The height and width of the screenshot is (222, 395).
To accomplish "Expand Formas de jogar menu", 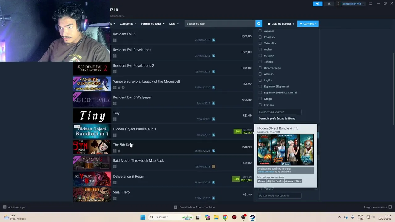I will tap(153, 24).
